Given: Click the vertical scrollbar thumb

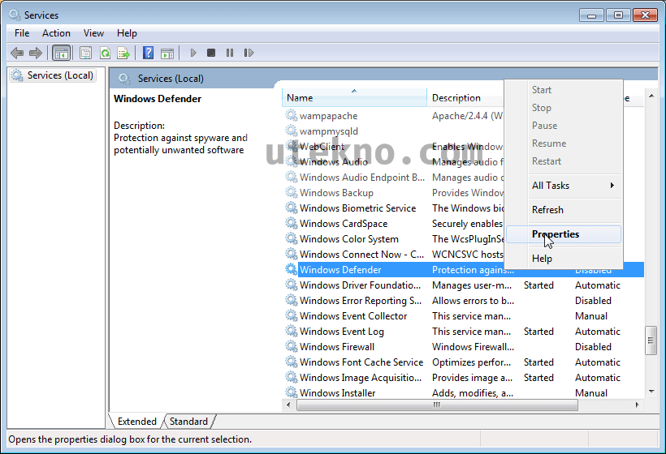Looking at the screenshot, I should 651,340.
